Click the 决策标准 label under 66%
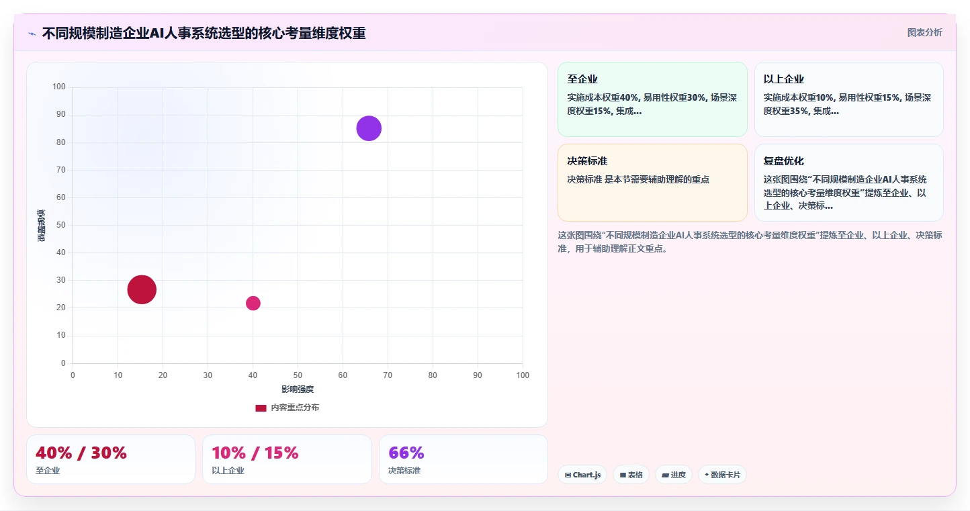 pos(404,471)
